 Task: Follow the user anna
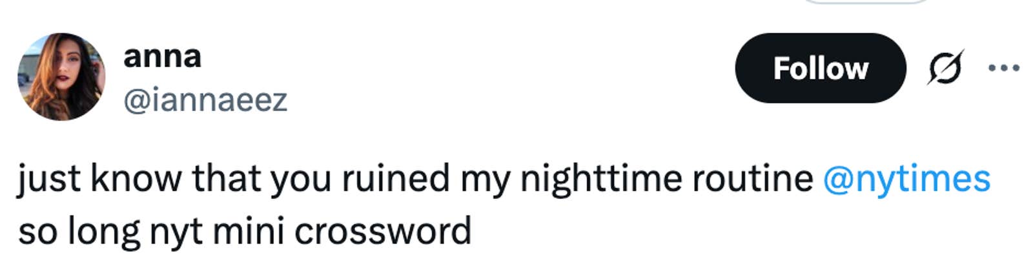tap(820, 68)
